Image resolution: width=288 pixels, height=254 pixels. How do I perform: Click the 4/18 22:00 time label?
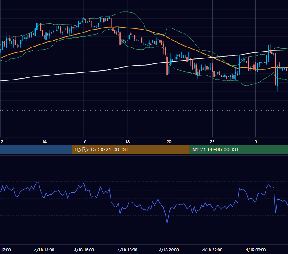(x=212, y=250)
